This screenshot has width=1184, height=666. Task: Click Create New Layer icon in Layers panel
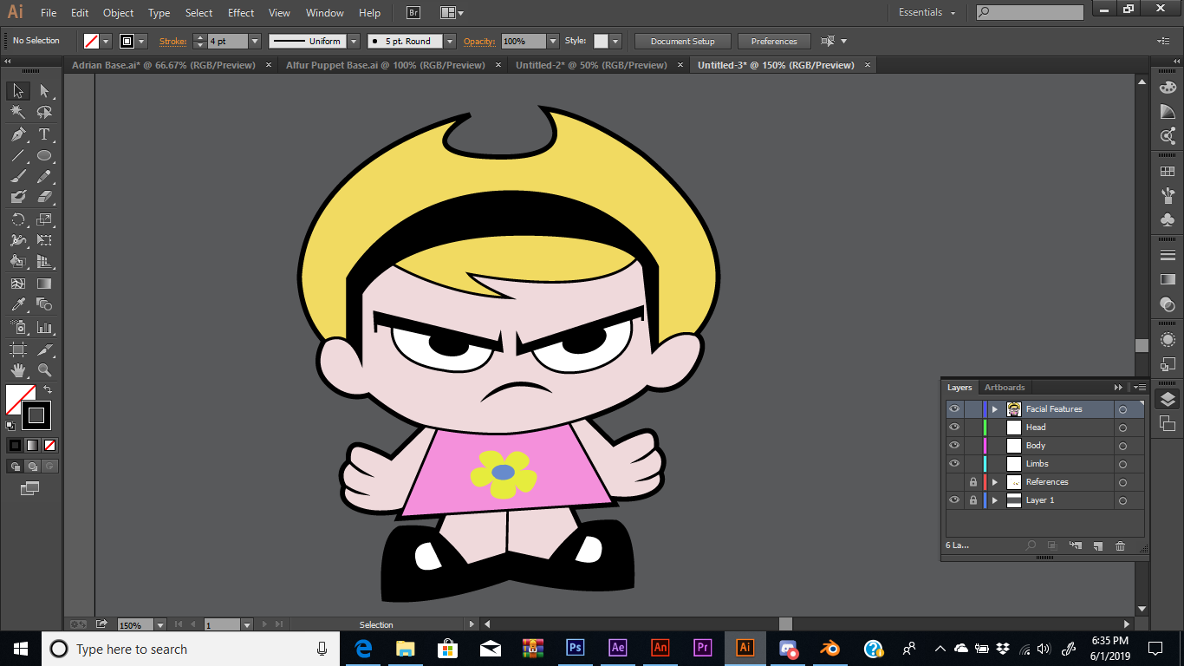coord(1097,545)
